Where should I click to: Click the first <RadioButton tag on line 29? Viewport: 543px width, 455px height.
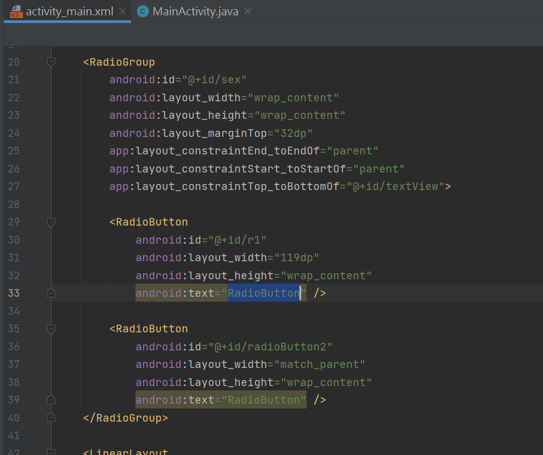click(149, 222)
